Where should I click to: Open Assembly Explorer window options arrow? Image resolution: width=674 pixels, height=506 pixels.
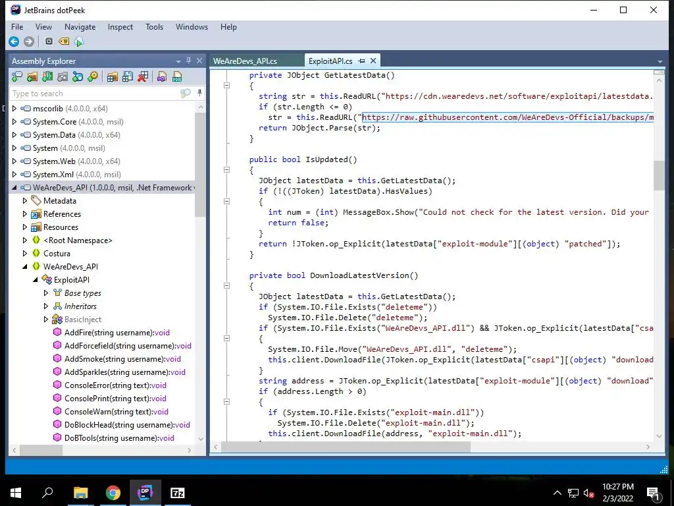point(178,61)
